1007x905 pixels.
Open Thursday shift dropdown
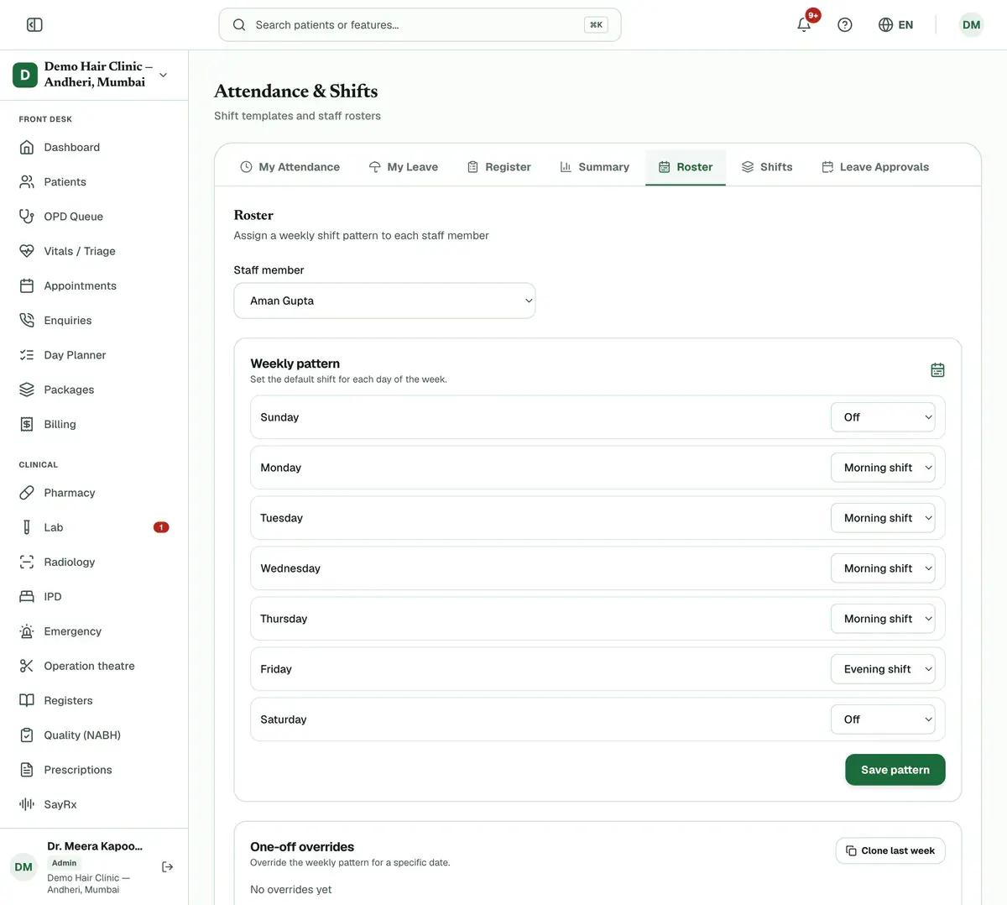tap(883, 619)
